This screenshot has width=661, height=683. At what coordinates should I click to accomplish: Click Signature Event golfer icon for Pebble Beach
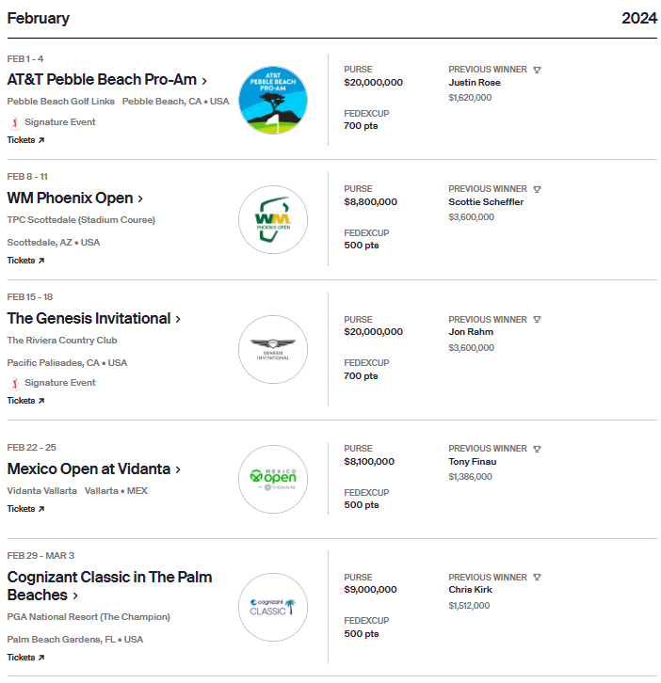click(15, 123)
